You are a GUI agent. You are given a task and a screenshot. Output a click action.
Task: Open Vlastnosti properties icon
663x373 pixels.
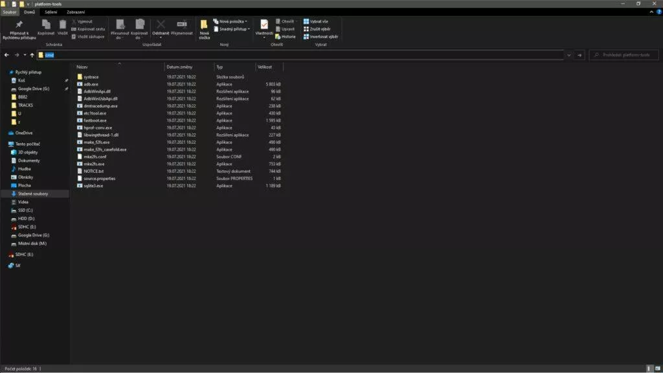pos(264,25)
